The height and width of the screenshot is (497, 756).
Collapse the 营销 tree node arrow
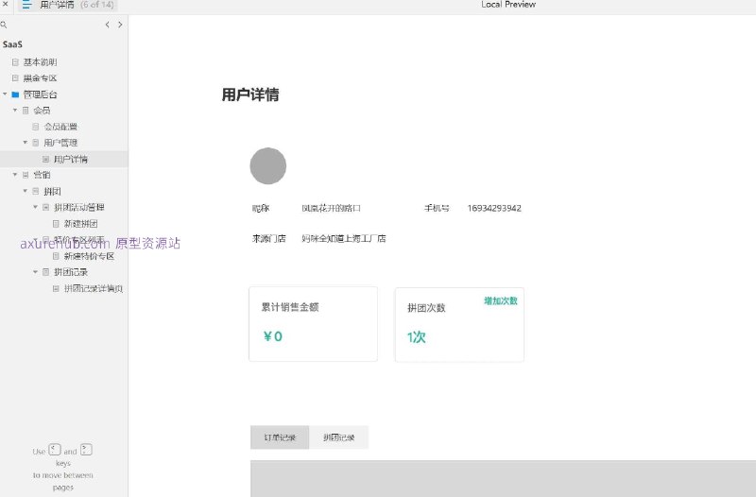tap(15, 175)
